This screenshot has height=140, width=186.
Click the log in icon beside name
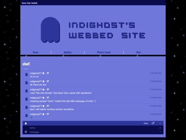(x=160, y=128)
